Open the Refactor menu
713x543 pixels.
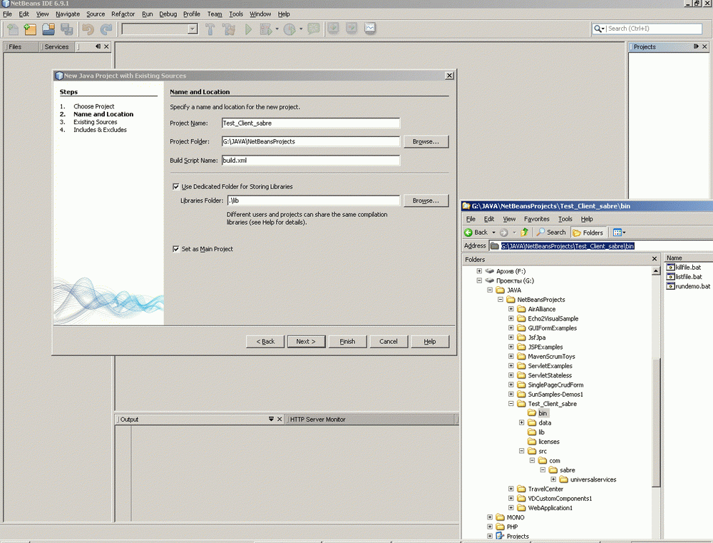123,14
